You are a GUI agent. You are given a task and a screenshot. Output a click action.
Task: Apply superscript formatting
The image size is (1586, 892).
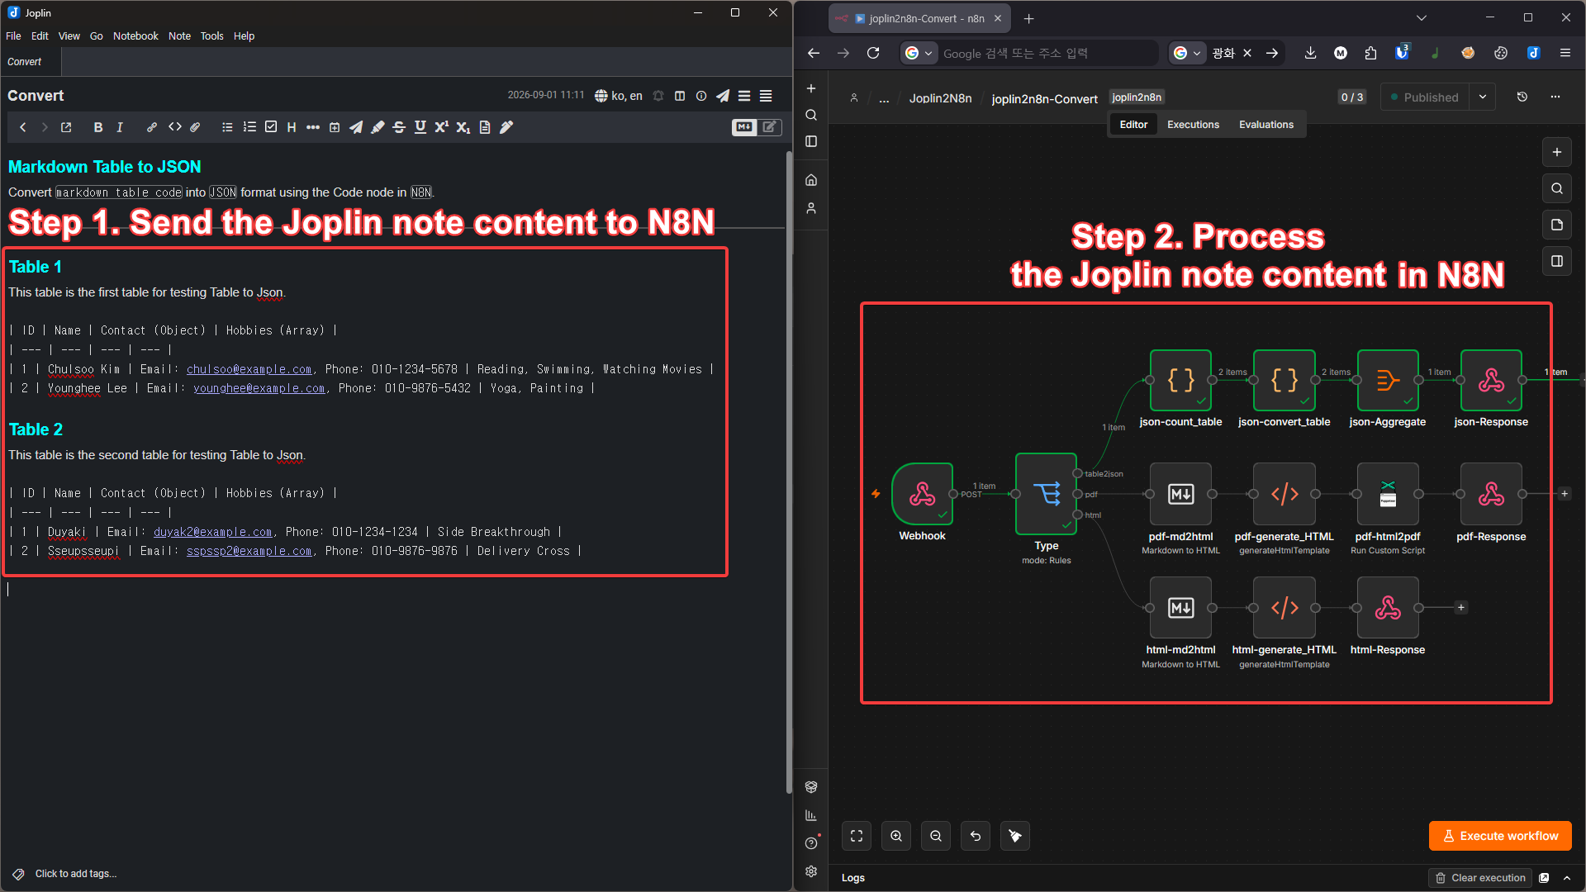(x=442, y=127)
